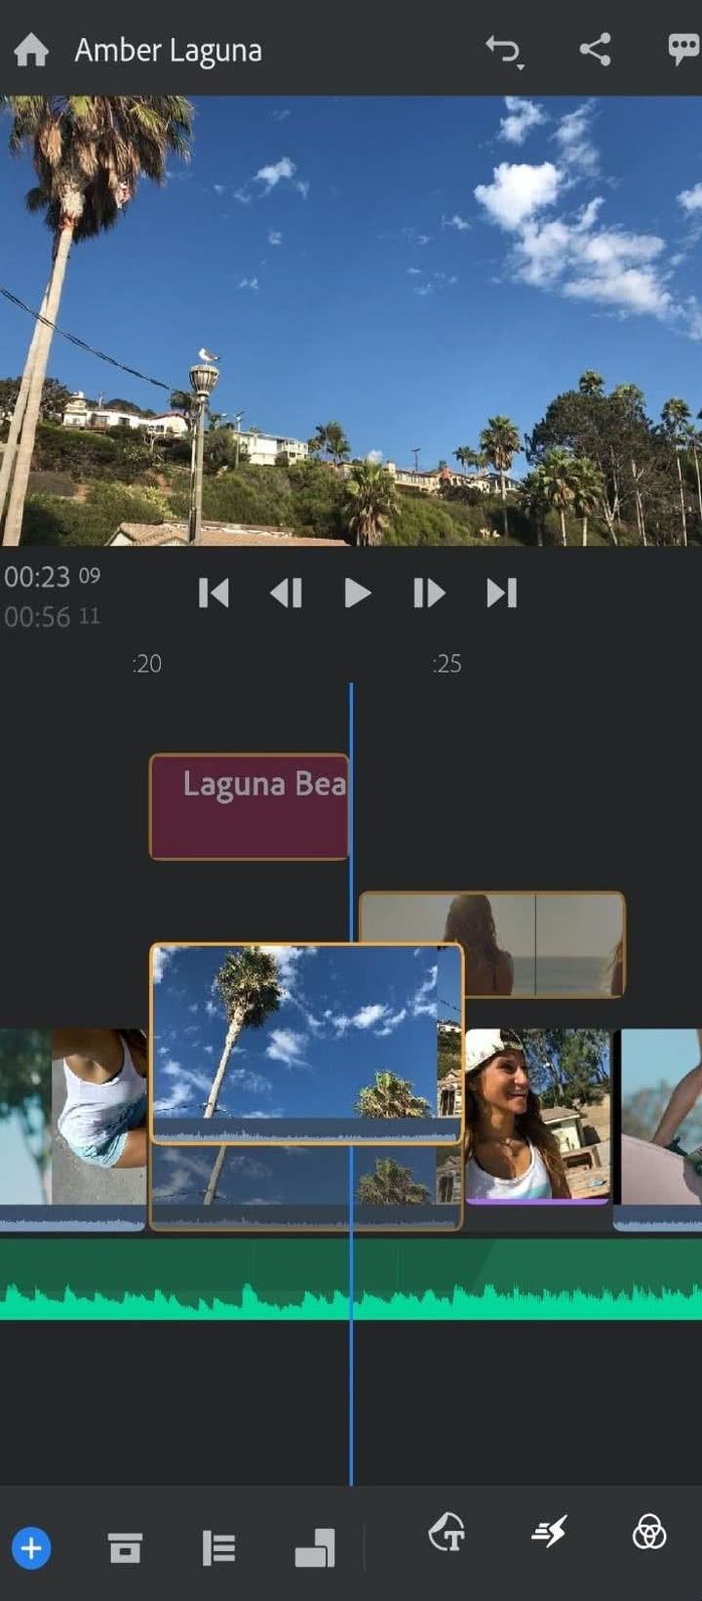Image resolution: width=702 pixels, height=1601 pixels.
Task: Open the transitions effects tool
Action: pos(549,1532)
